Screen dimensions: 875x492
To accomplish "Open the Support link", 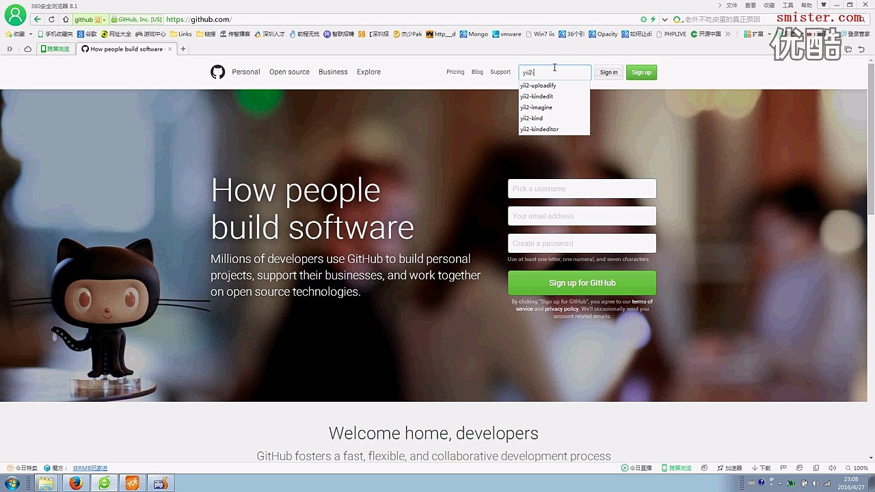I will pos(500,72).
